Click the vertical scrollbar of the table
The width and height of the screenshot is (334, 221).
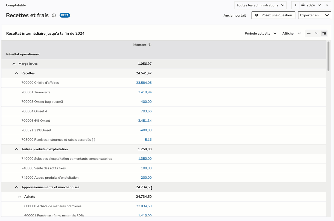coord(328,56)
